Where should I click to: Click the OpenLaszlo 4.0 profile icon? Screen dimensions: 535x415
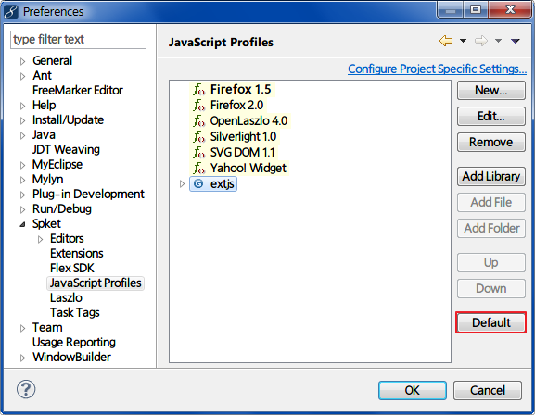point(199,121)
